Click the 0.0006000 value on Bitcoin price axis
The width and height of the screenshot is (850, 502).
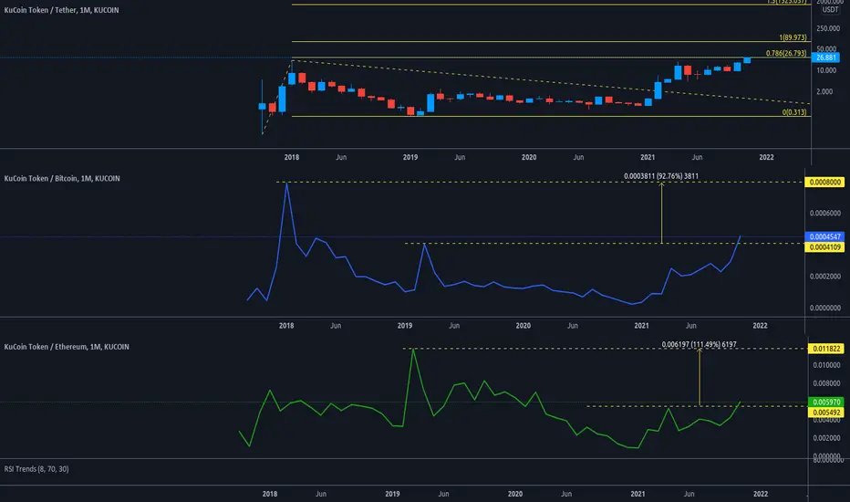[825, 213]
